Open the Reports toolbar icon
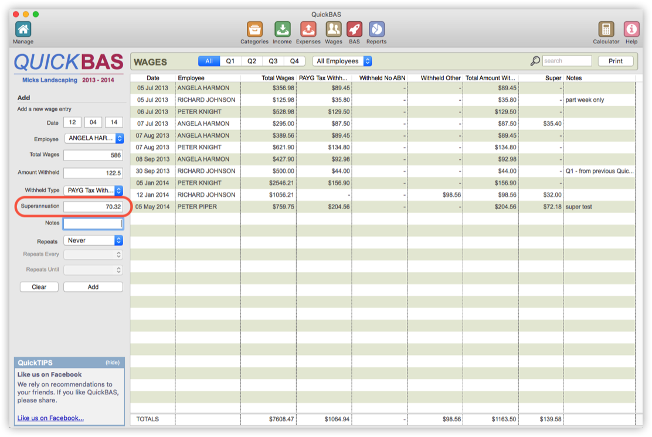Viewport: 652px width, 437px height. pos(376,29)
